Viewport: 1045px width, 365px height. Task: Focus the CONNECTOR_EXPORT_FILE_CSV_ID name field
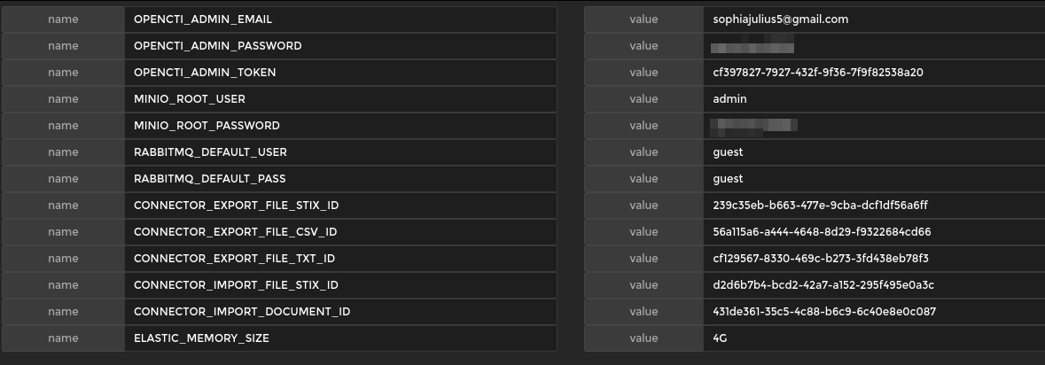340,232
